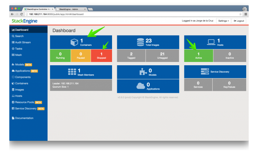
Task: Click the Hosts laptop icon in sidebar
Action: [13, 96]
